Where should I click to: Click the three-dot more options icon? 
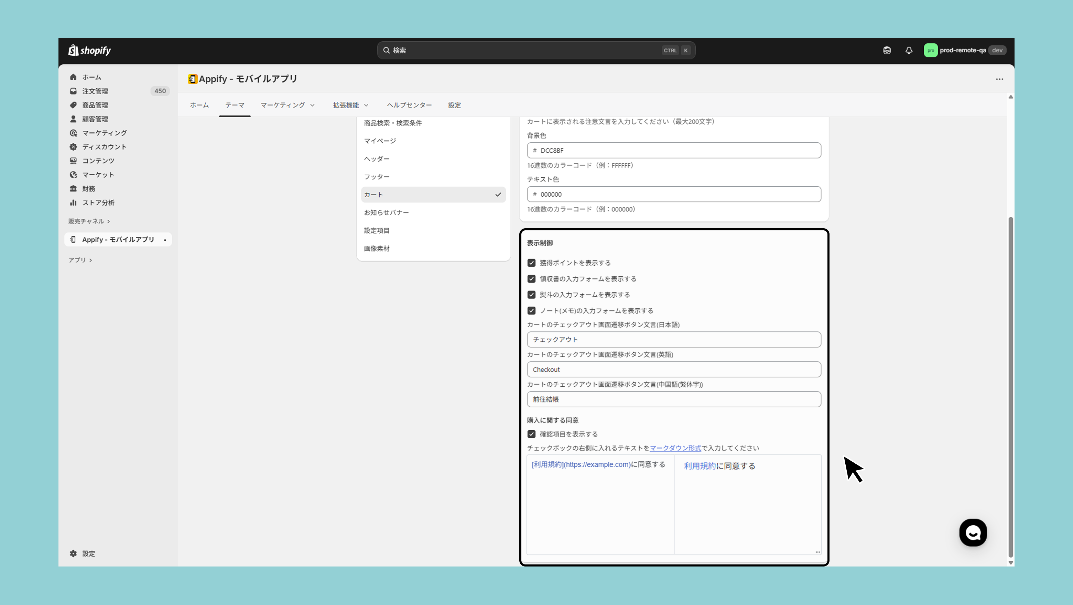(999, 79)
